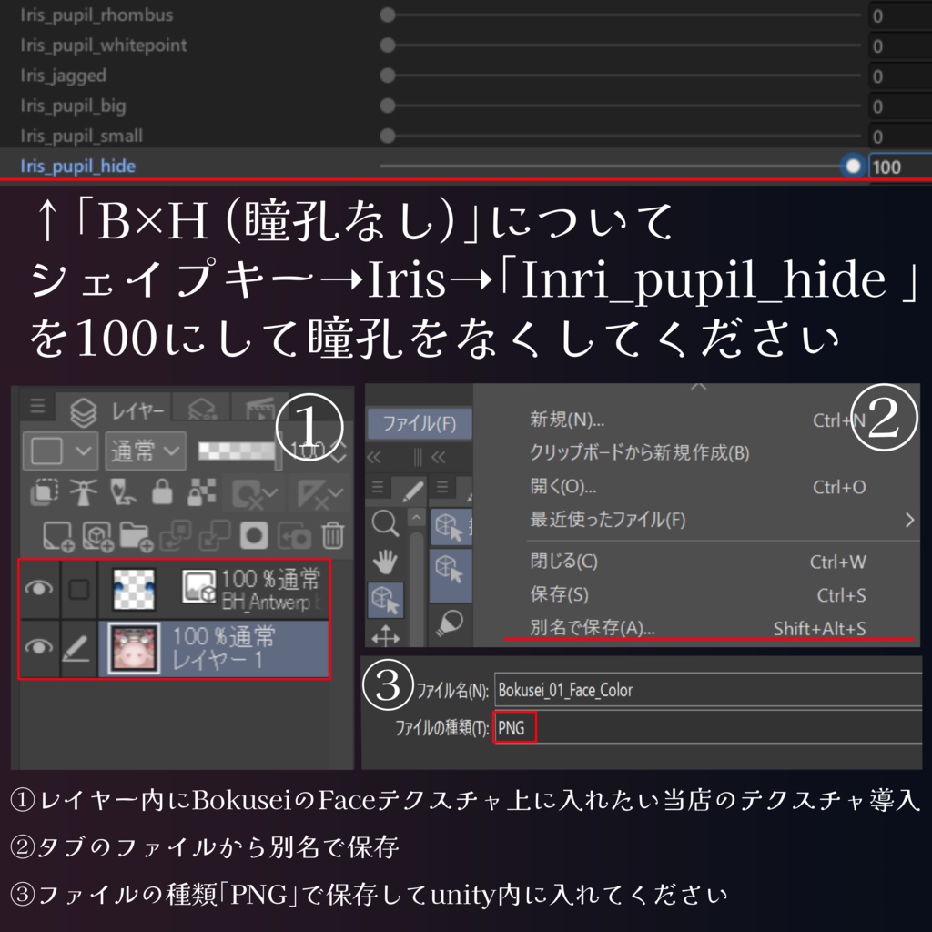Check the checkbox beside the BH_Antwerp layer

click(77, 587)
